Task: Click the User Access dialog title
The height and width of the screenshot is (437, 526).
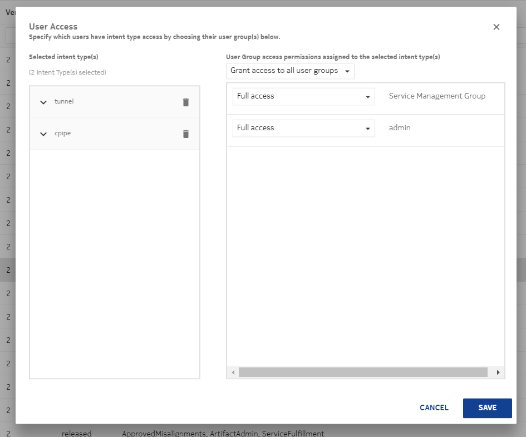Action: point(53,26)
